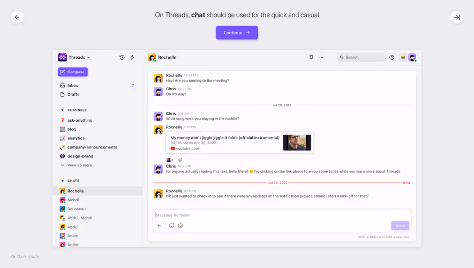The image size is (474, 268).
Task: Click the Continue button
Action: point(237,33)
